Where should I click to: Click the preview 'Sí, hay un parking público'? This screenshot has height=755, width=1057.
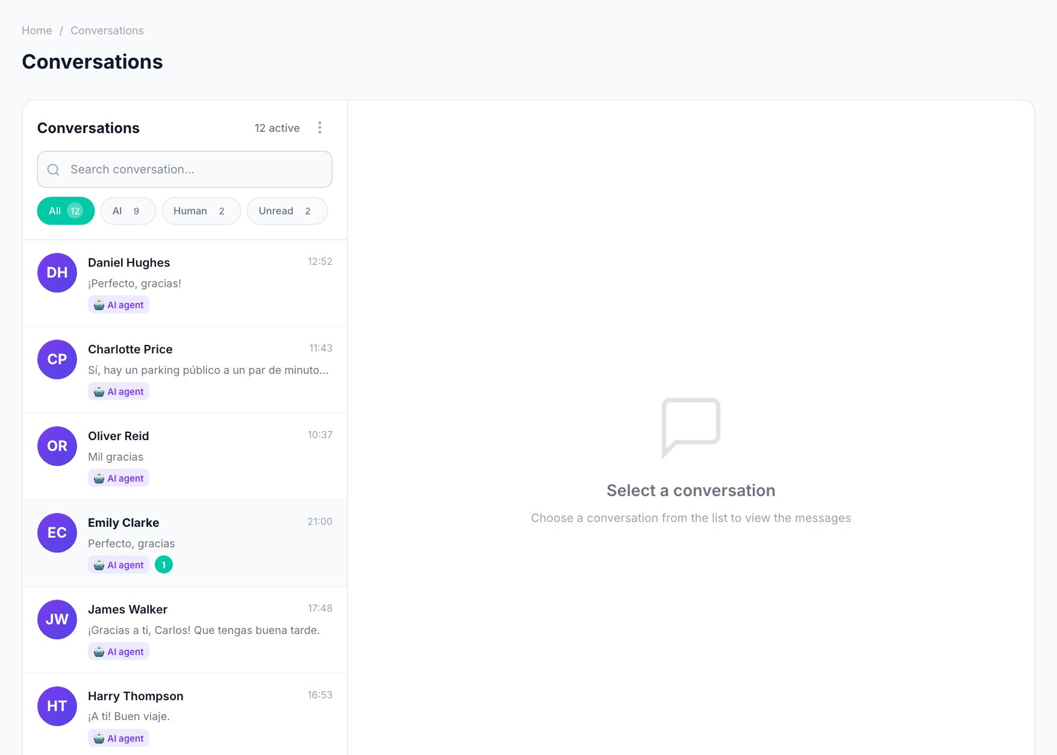tap(208, 370)
